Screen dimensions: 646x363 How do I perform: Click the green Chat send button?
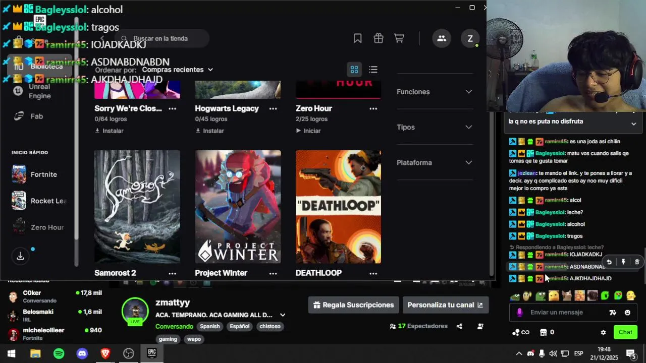625,332
